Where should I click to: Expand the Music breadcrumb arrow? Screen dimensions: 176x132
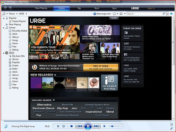[x=17, y=14]
